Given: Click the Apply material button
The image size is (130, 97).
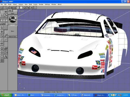Looking at the screenshot, I should pos(12,13).
